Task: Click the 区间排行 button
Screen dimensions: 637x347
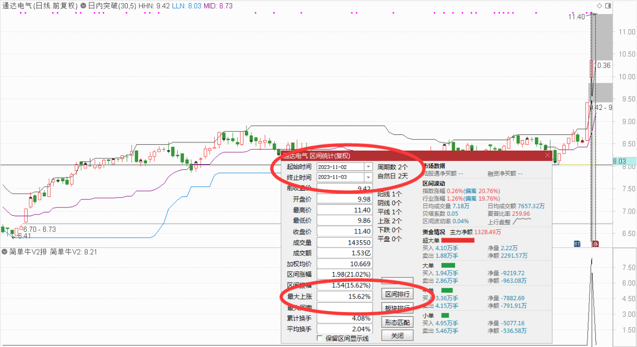Action: 397,295
